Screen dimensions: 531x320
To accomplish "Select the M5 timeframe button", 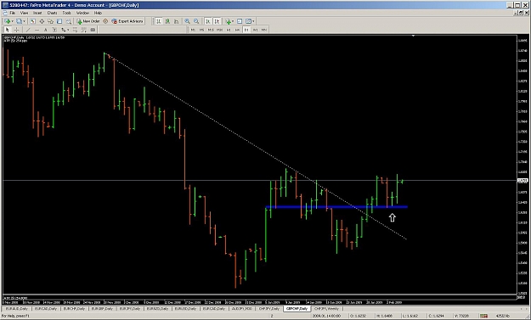I will [x=201, y=30].
